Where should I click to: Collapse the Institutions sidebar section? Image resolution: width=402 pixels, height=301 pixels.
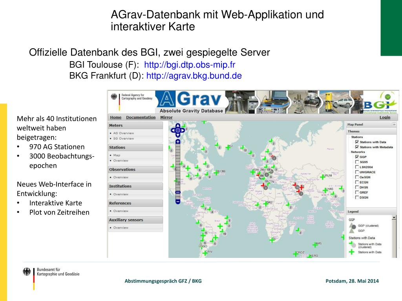pos(135,186)
